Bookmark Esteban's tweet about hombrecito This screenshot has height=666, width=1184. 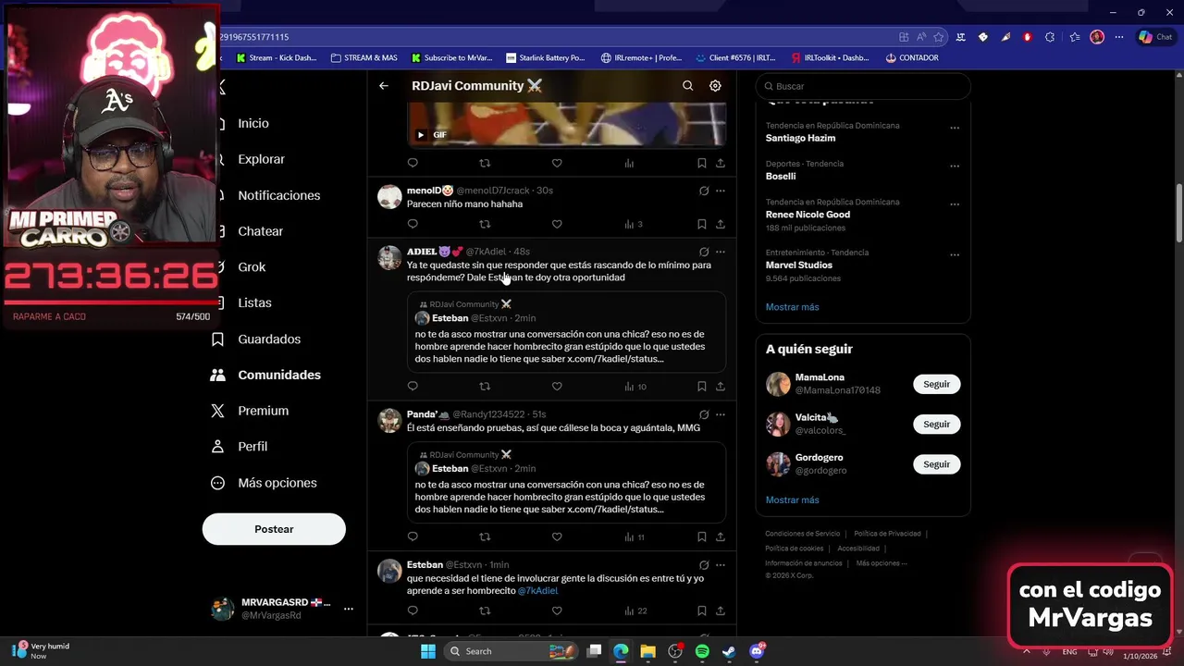pyautogui.click(x=702, y=610)
